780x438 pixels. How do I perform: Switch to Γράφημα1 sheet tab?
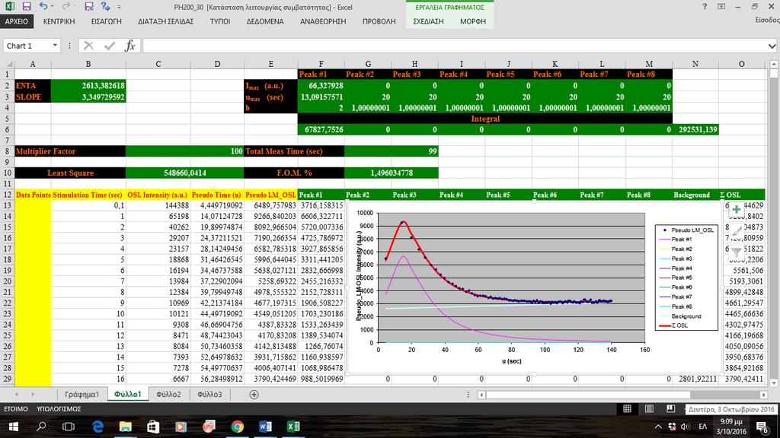tap(82, 395)
